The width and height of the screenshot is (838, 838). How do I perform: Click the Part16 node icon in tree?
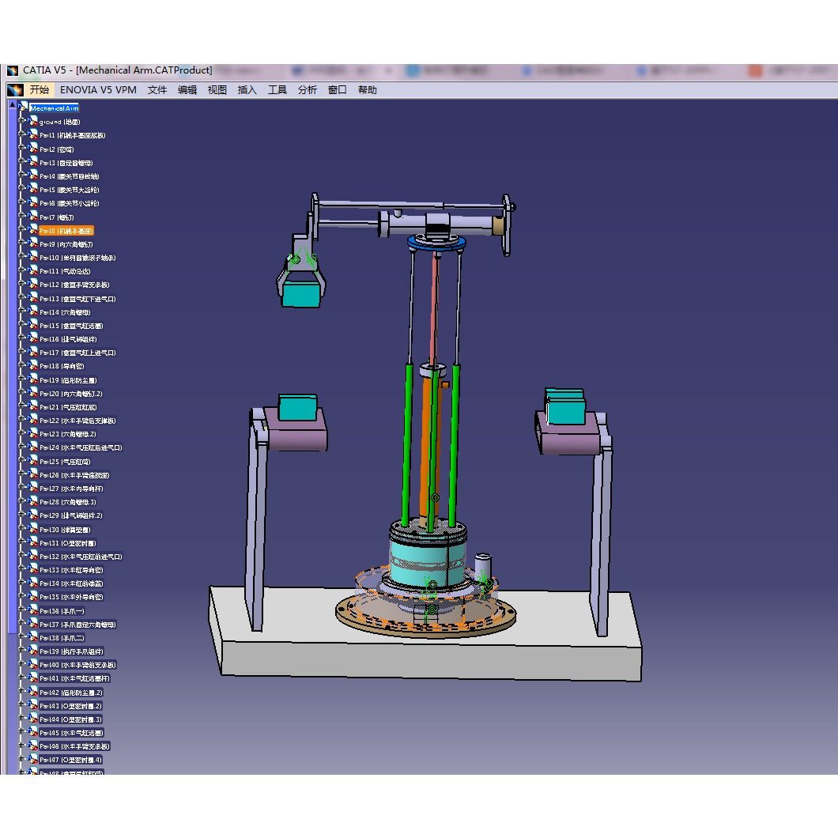(33, 338)
